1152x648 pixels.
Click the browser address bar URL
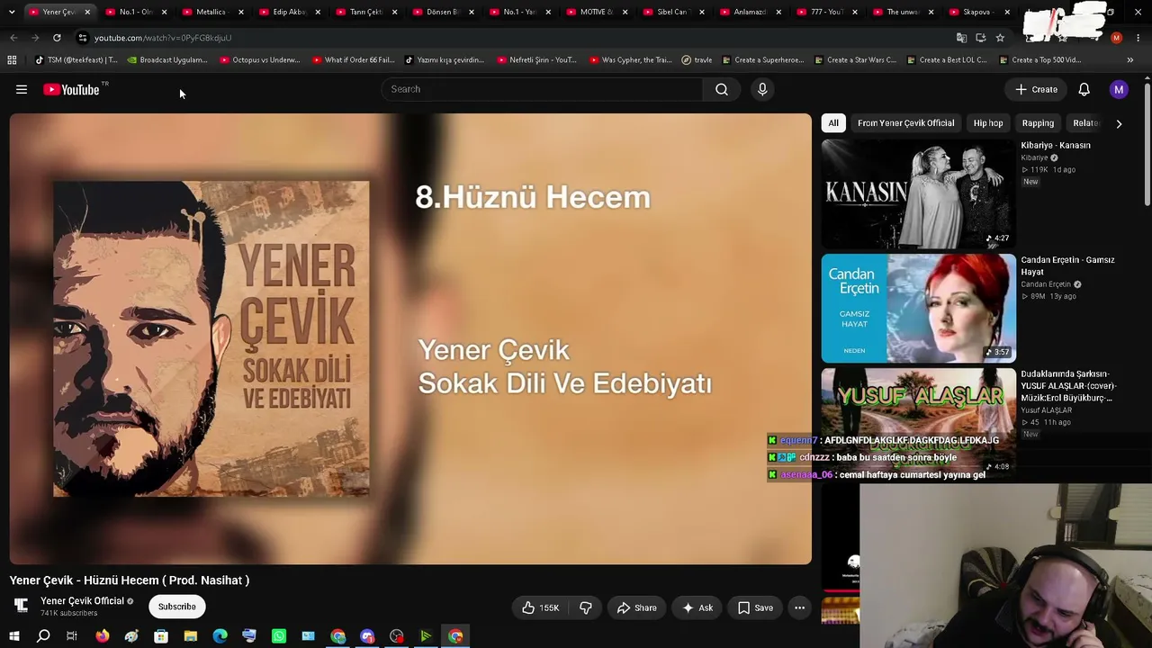point(163,38)
